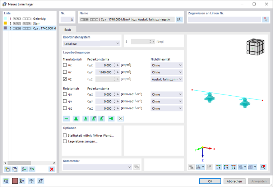Select list item 3 Cu,Y 1740.000
This screenshot has width=273, height=187.
point(29,28)
